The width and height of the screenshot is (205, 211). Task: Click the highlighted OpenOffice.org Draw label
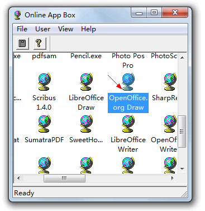click(x=128, y=103)
